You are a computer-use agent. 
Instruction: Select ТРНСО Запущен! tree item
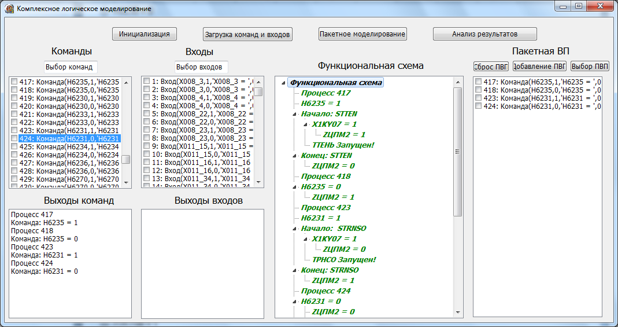[x=344, y=260]
